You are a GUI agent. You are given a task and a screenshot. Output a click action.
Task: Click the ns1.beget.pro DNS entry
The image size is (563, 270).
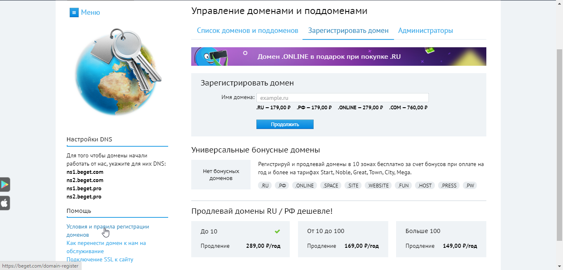[x=84, y=189]
